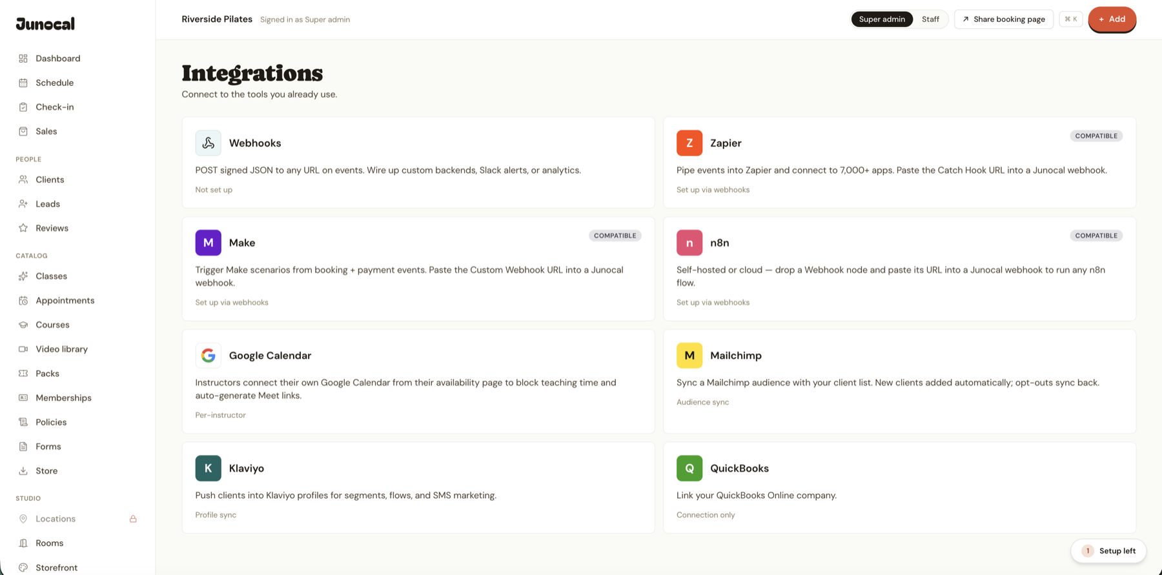
Task: Click "Audience sync" under Mailchimp
Action: tap(702, 402)
